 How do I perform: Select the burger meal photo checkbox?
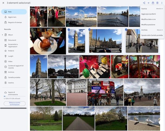[x=32, y=30]
